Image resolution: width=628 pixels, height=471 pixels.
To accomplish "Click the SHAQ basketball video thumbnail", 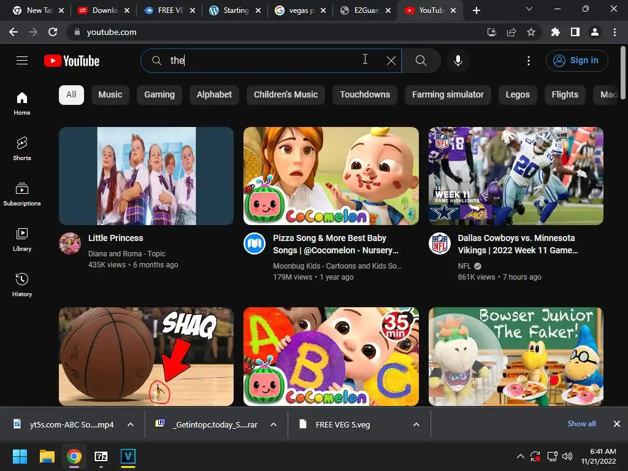I will click(146, 356).
